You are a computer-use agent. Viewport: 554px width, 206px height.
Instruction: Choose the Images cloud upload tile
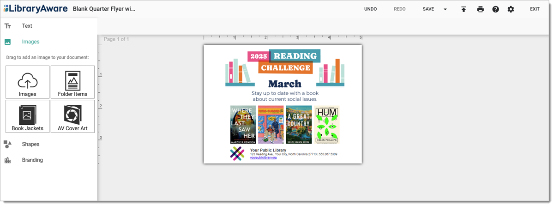[x=27, y=82]
